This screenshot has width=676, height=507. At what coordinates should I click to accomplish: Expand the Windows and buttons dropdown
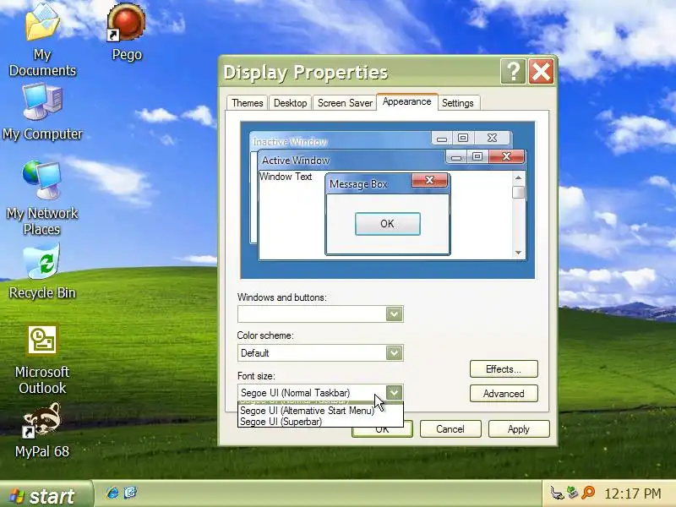tap(394, 313)
